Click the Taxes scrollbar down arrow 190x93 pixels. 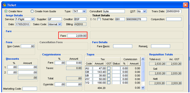tap(143, 87)
